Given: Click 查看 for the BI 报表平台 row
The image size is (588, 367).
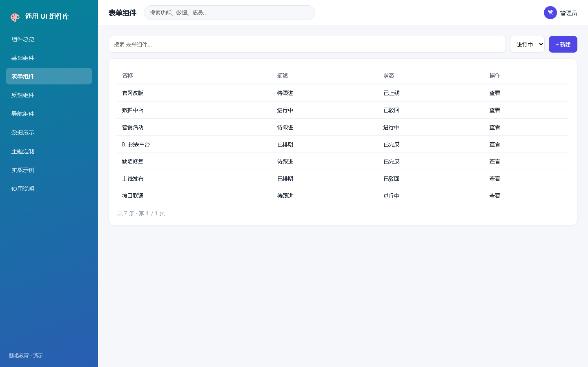Looking at the screenshot, I should tap(495, 144).
